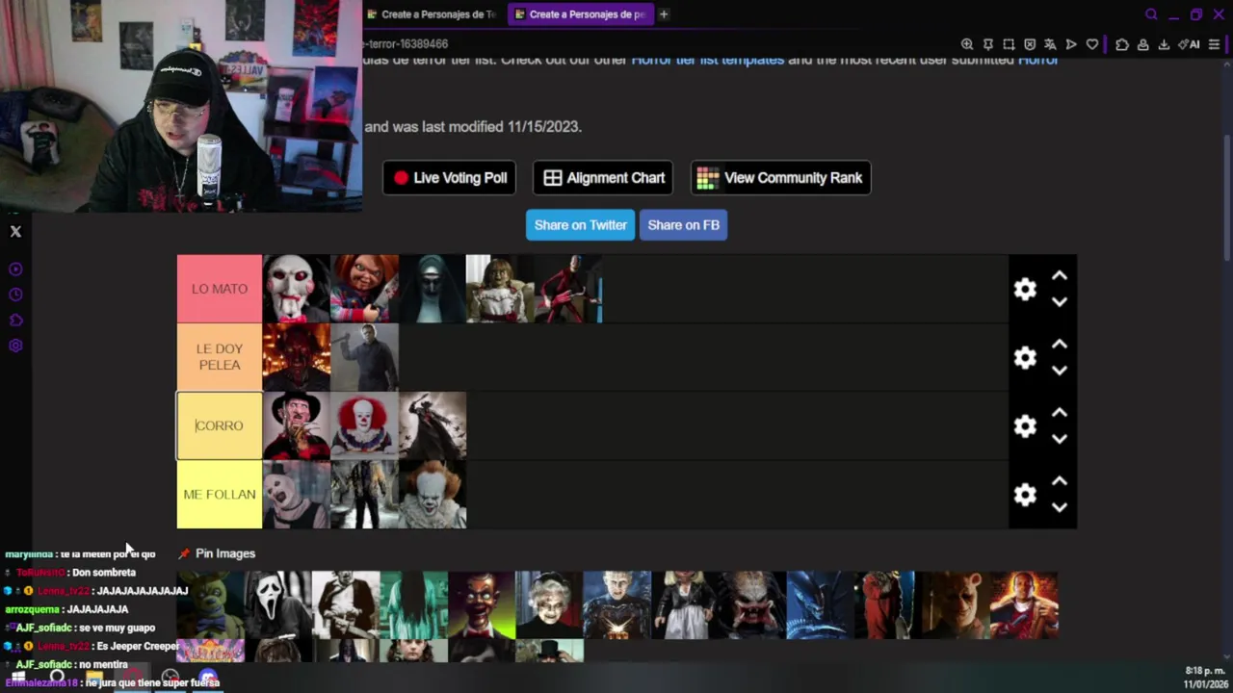Open browser downloads icon
Image resolution: width=1233 pixels, height=693 pixels.
1164,44
